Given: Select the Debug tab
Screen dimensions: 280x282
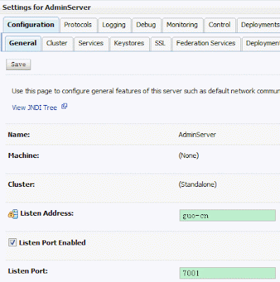Looking at the screenshot, I should point(146,25).
